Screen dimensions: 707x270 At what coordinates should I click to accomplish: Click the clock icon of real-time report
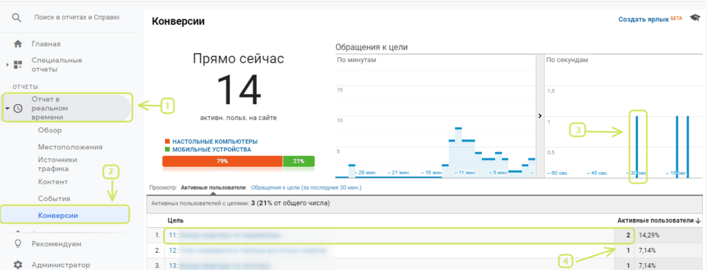pyautogui.click(x=18, y=108)
